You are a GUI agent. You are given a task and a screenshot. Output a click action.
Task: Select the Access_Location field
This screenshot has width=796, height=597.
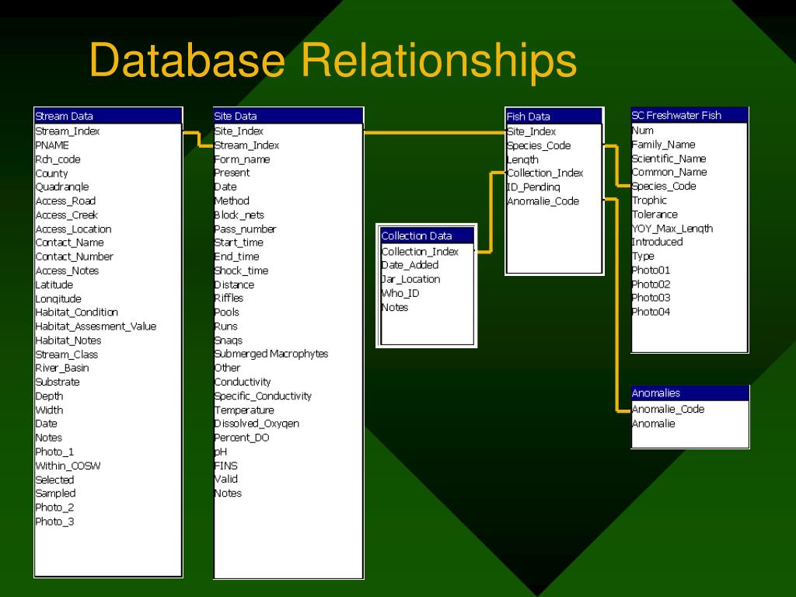(x=73, y=229)
